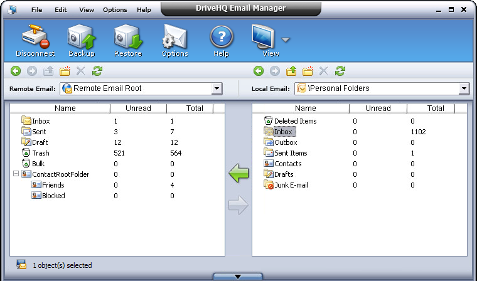Image resolution: width=477 pixels, height=281 pixels.
Task: Create new folder in local email pane
Action: (308, 72)
